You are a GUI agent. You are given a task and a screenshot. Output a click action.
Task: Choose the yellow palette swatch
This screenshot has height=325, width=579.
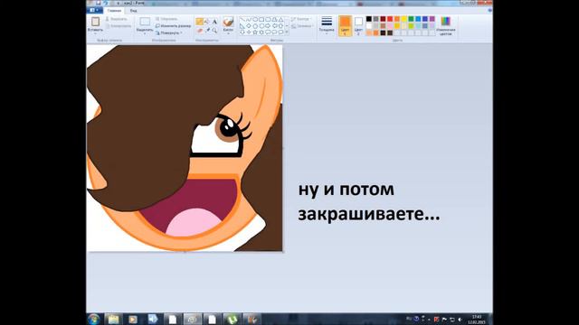[x=404, y=19]
